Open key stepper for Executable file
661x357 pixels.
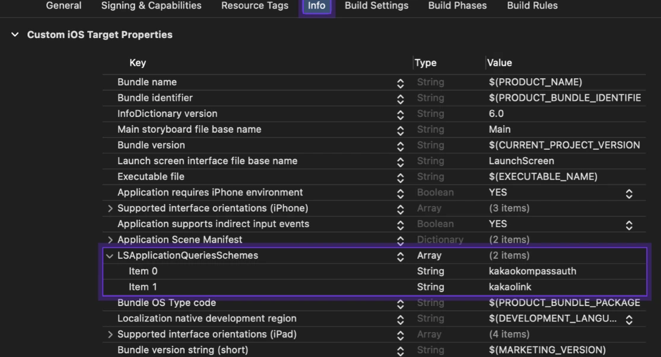click(x=401, y=178)
